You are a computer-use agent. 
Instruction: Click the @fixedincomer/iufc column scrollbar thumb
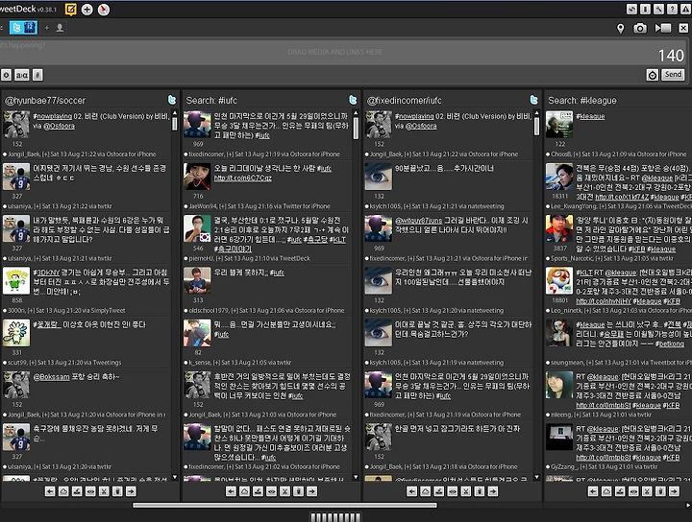coord(536,127)
